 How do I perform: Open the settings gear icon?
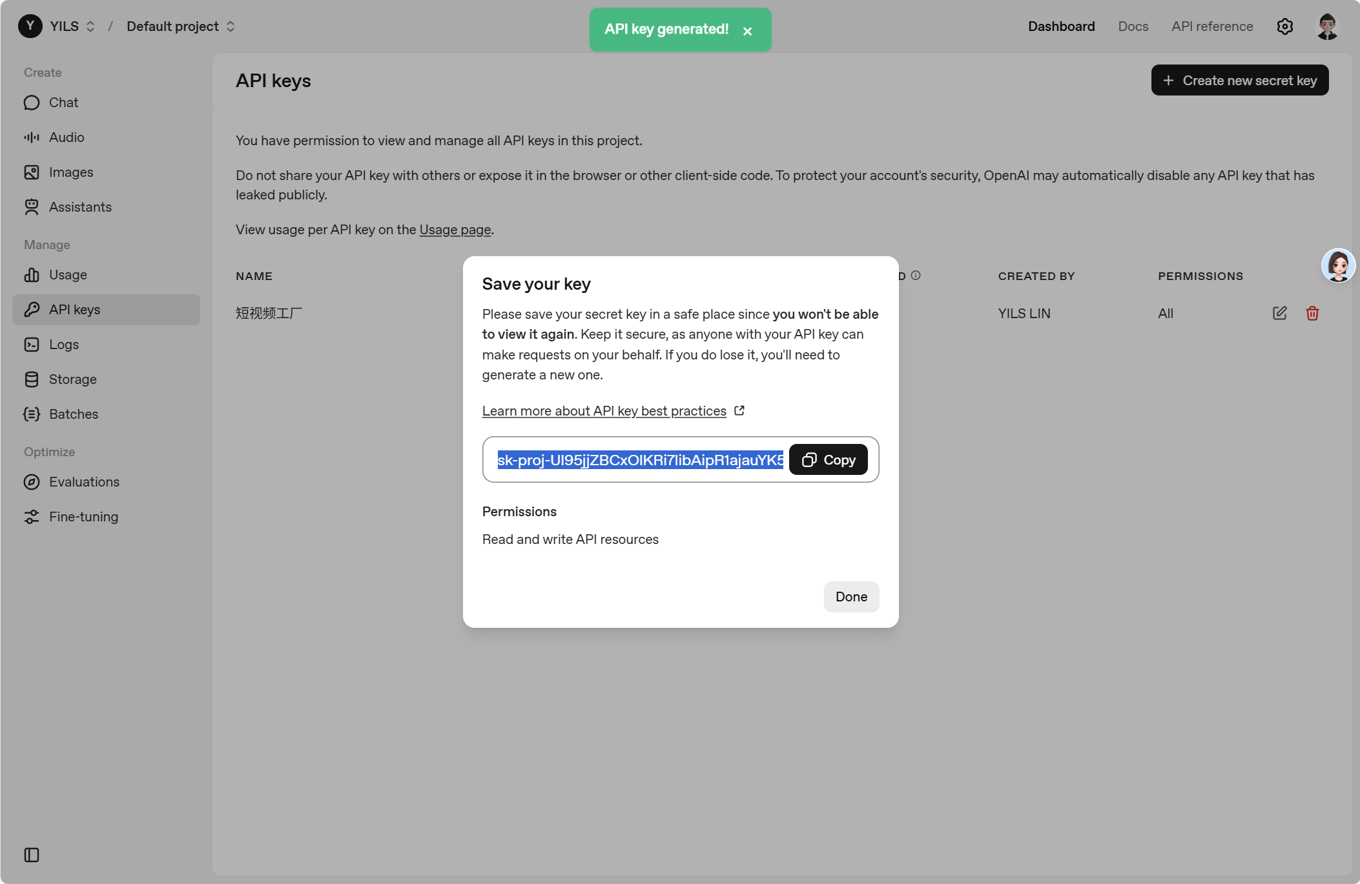click(x=1285, y=26)
